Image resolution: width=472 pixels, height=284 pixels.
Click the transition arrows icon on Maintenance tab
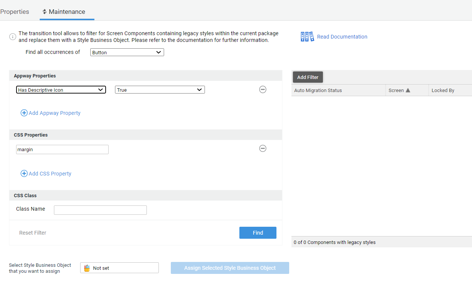[44, 12]
